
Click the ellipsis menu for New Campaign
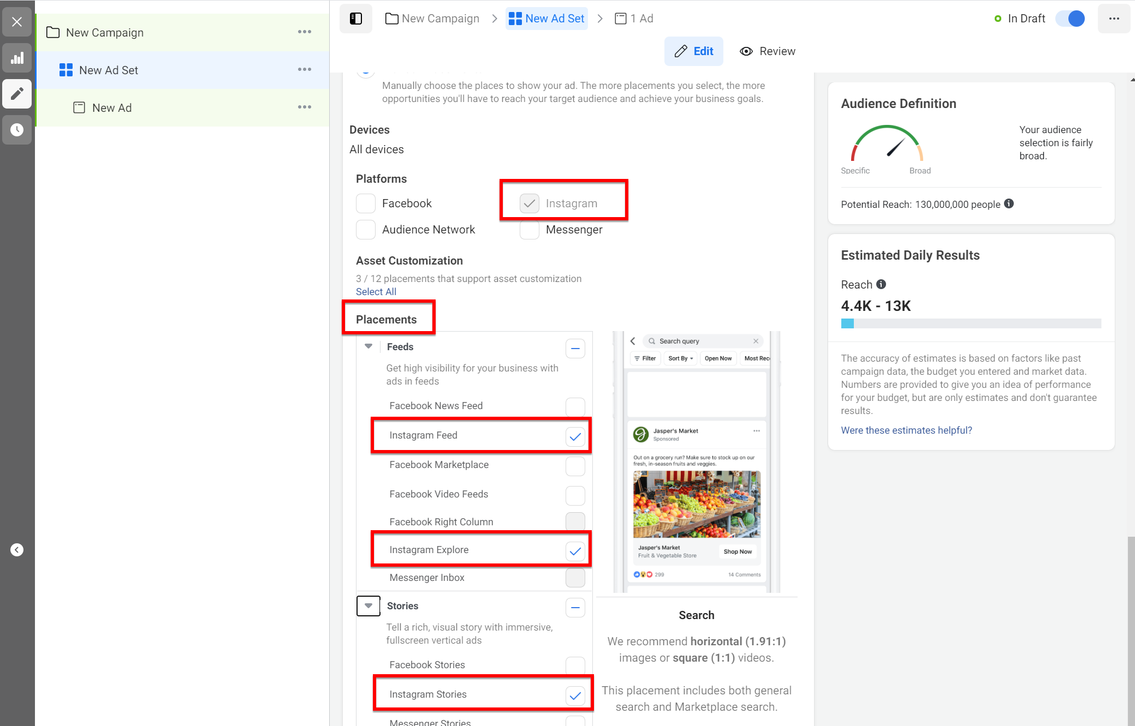(x=305, y=32)
